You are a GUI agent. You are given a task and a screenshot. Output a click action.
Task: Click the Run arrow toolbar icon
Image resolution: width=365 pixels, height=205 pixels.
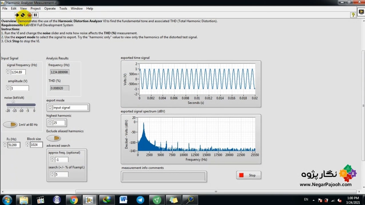[17, 15]
